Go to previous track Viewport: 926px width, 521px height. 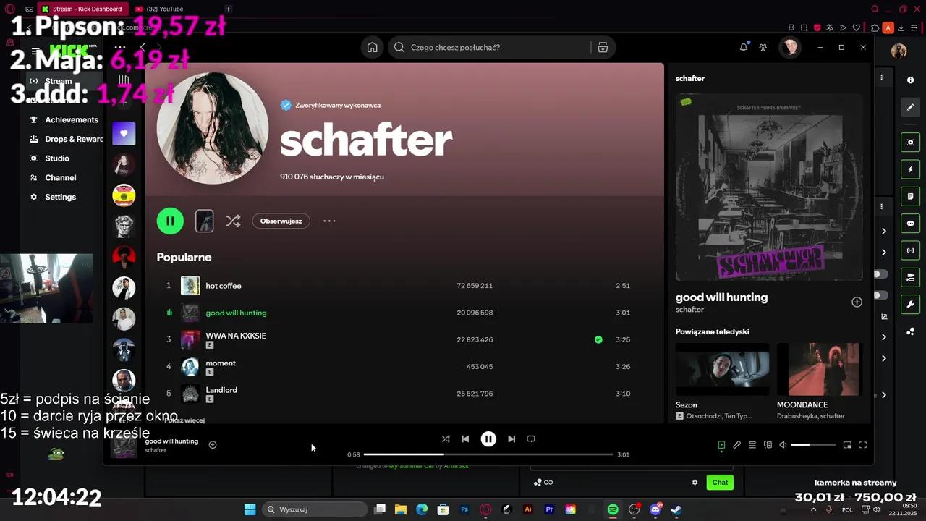(465, 439)
